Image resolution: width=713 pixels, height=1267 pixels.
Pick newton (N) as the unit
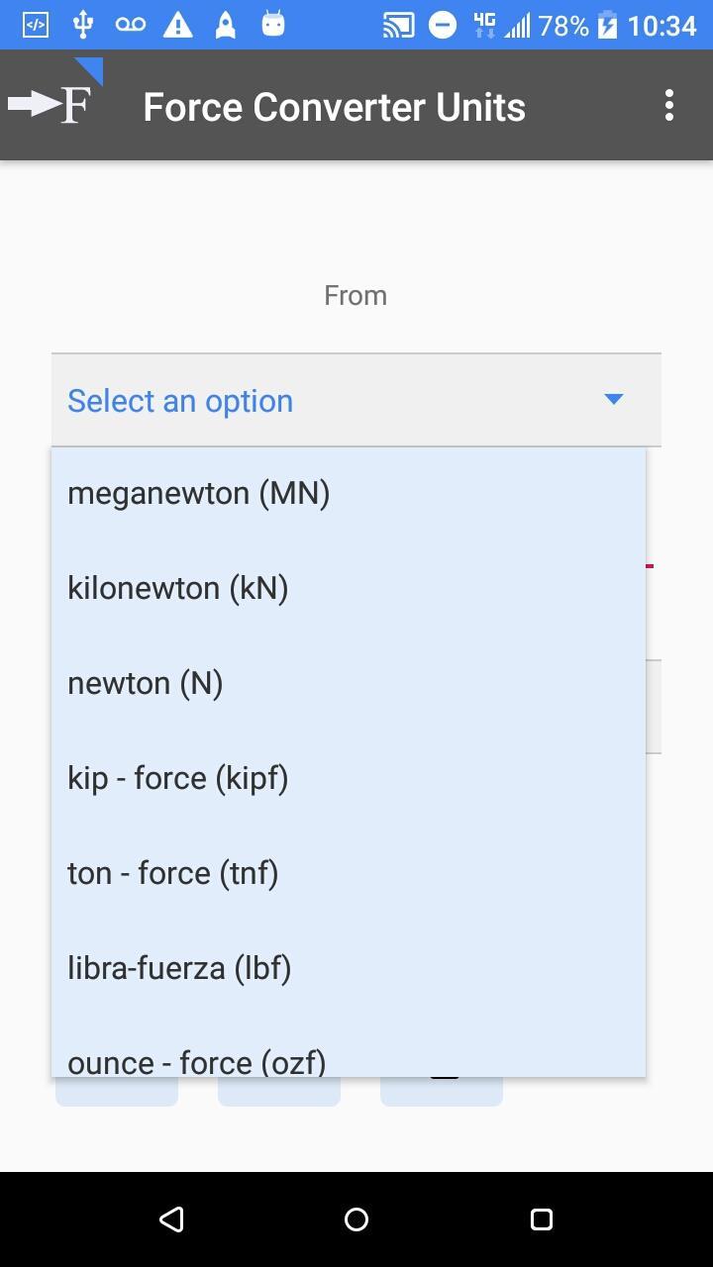point(146,683)
